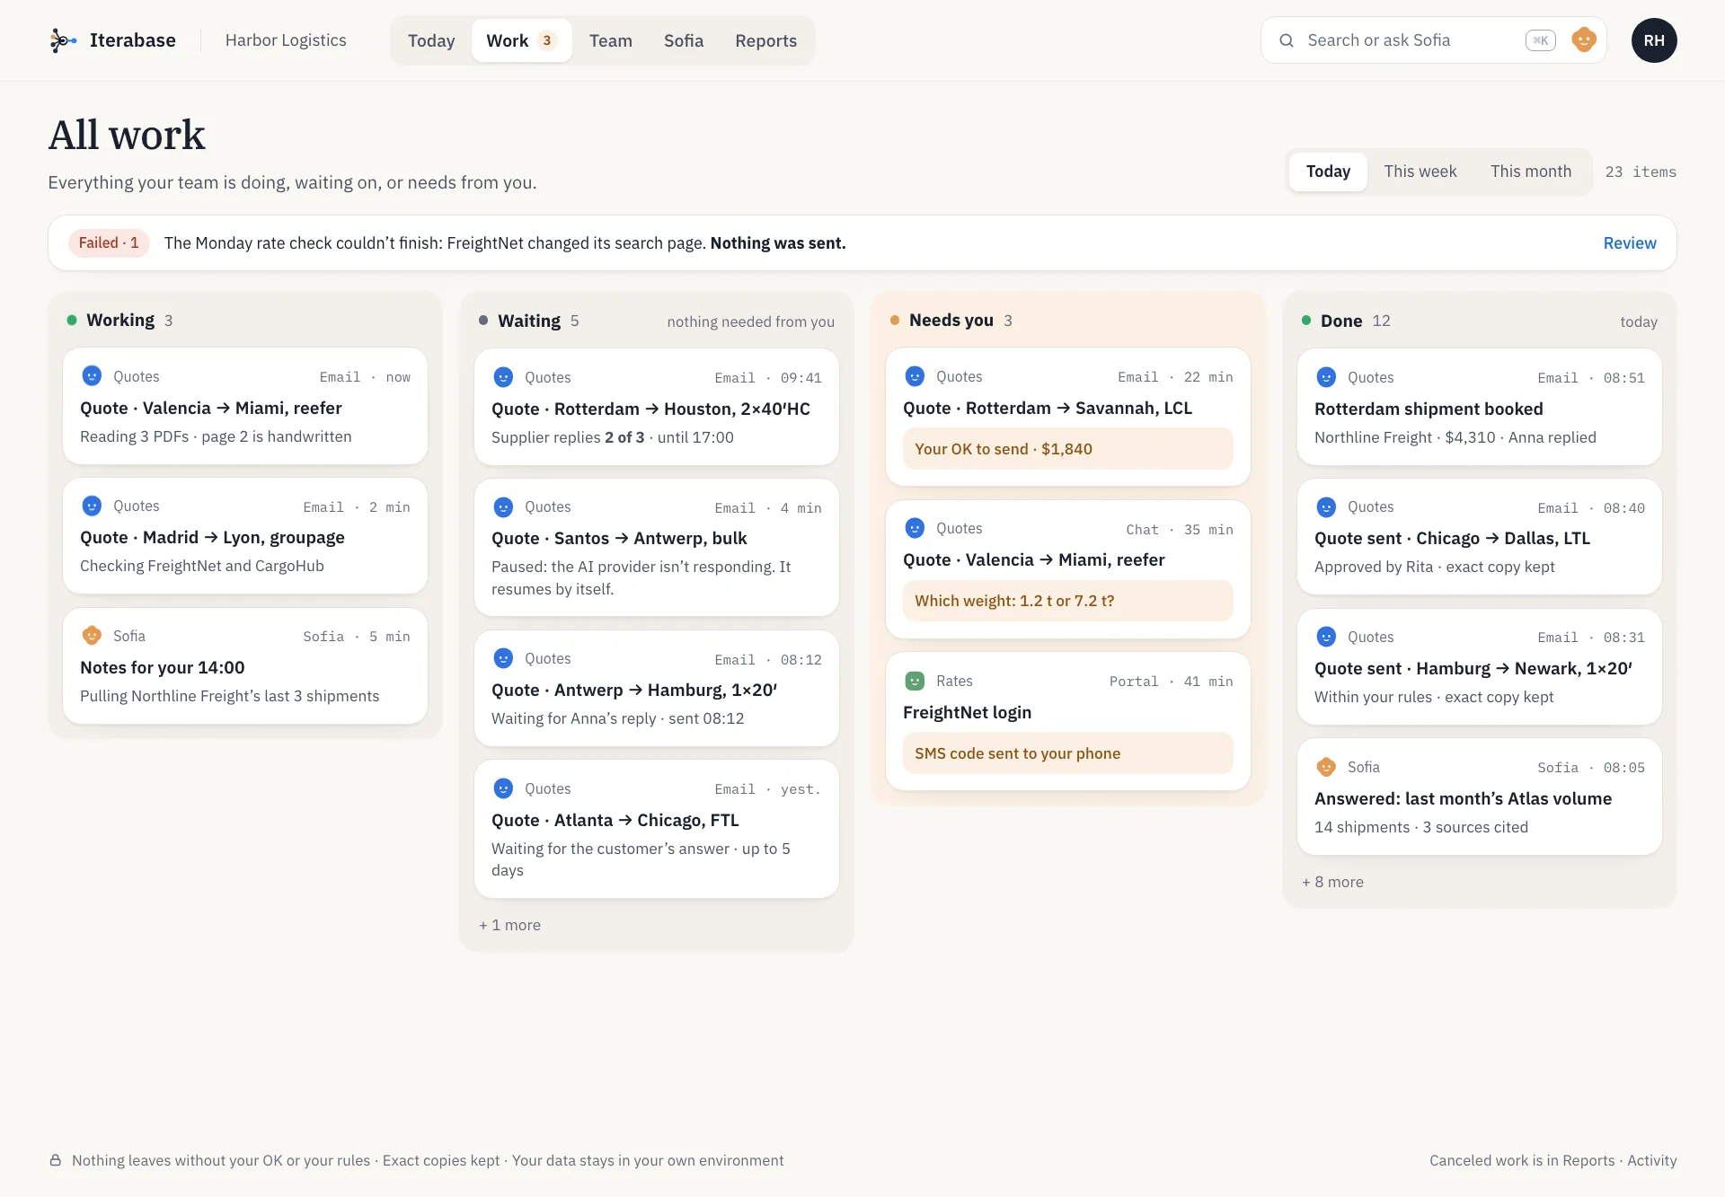Click the Quotes icon on the Rotterdam → Savannah card

click(x=915, y=376)
